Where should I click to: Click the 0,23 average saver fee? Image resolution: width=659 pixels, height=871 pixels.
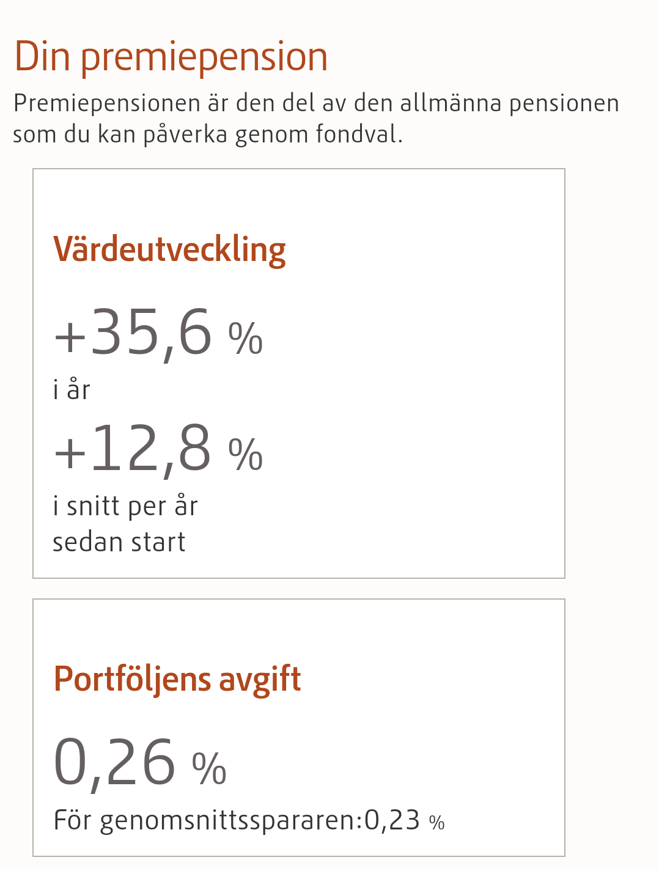click(x=392, y=821)
